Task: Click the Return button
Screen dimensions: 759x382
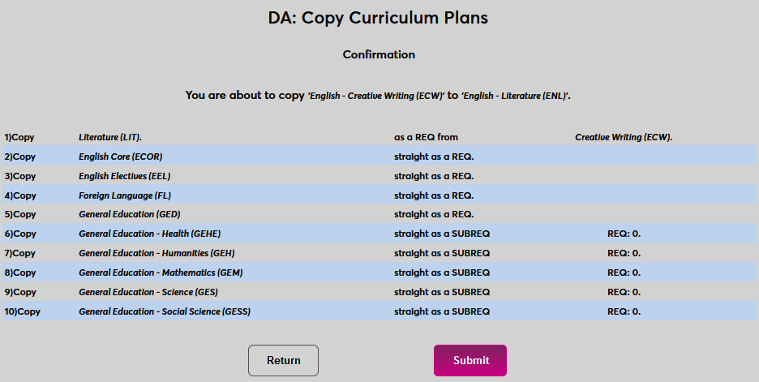Action: [283, 360]
